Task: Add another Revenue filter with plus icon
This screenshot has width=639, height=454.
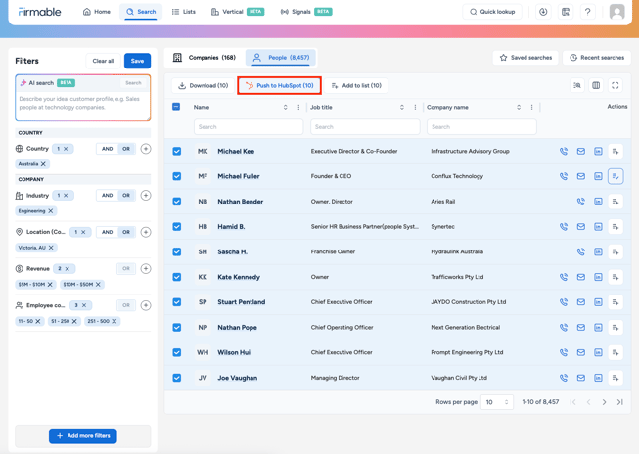Action: click(146, 268)
